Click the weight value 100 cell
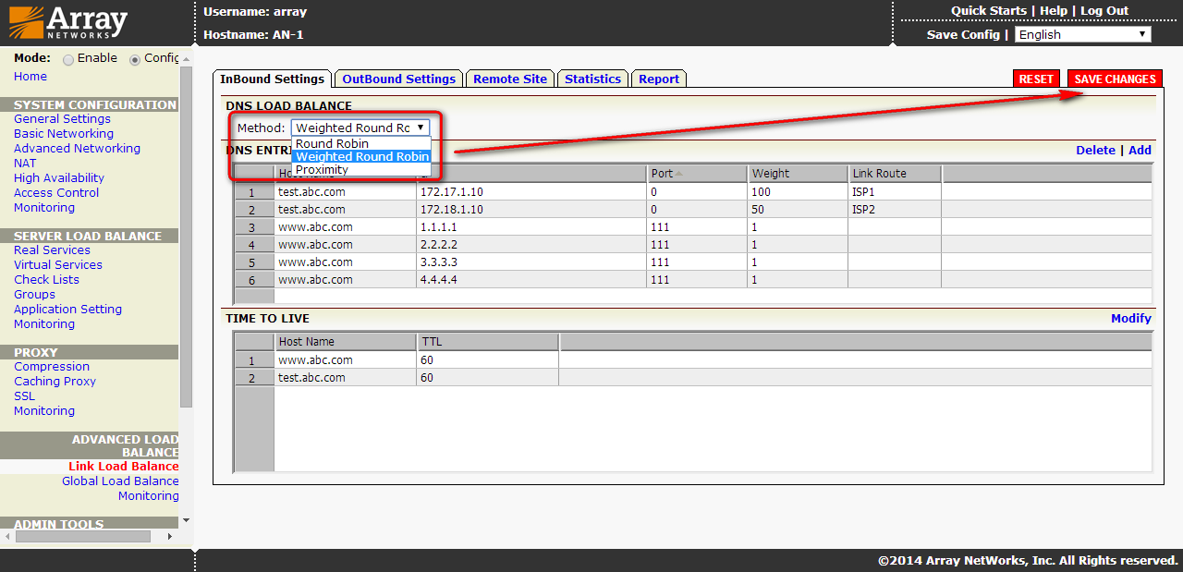Image resolution: width=1183 pixels, height=572 pixels. (x=799, y=192)
